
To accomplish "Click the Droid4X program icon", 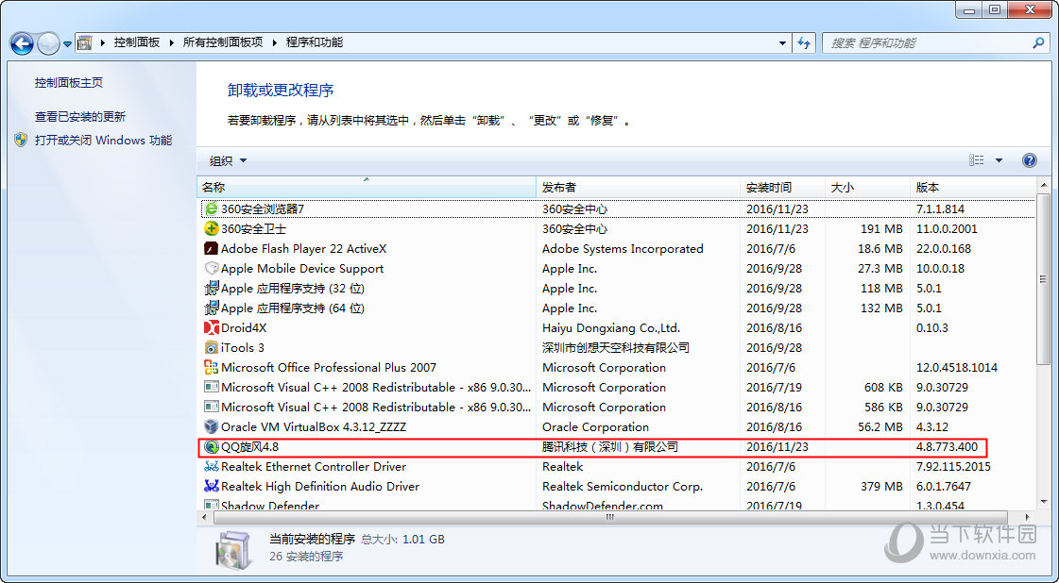I will click(x=212, y=328).
